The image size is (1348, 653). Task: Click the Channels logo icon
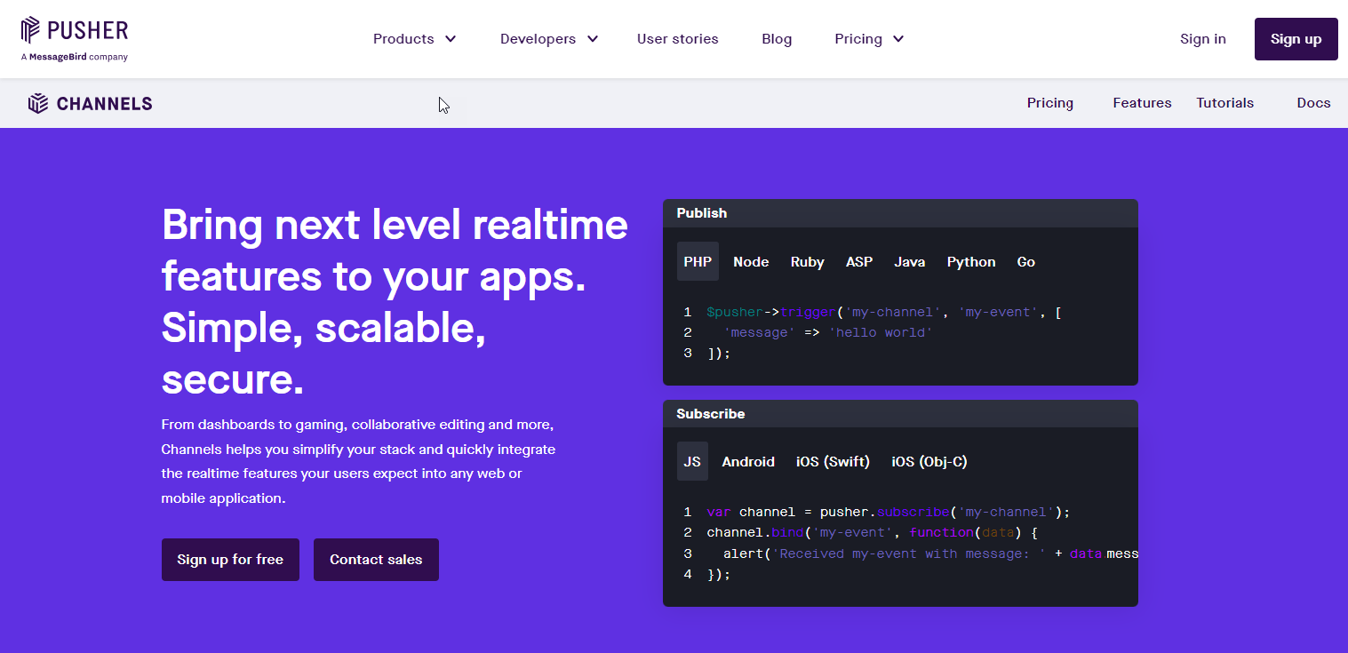coord(37,103)
